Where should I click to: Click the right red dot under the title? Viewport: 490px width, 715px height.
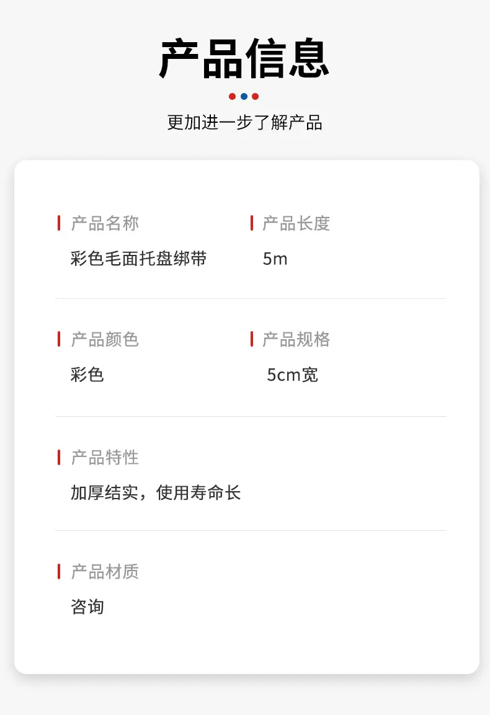tap(256, 96)
